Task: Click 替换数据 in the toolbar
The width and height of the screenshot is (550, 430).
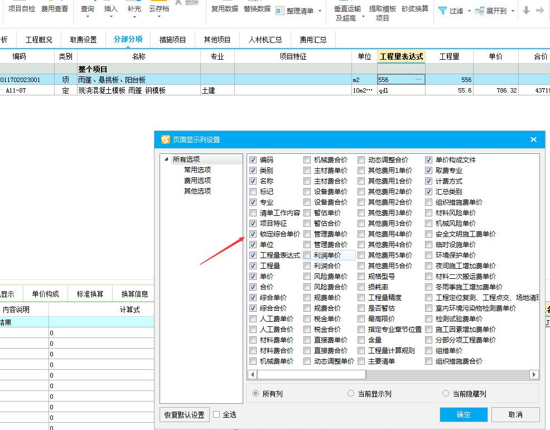Action: [257, 8]
